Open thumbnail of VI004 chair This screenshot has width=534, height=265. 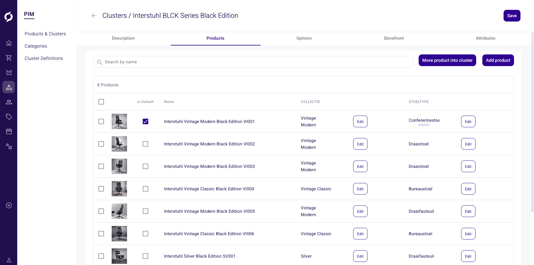119,189
